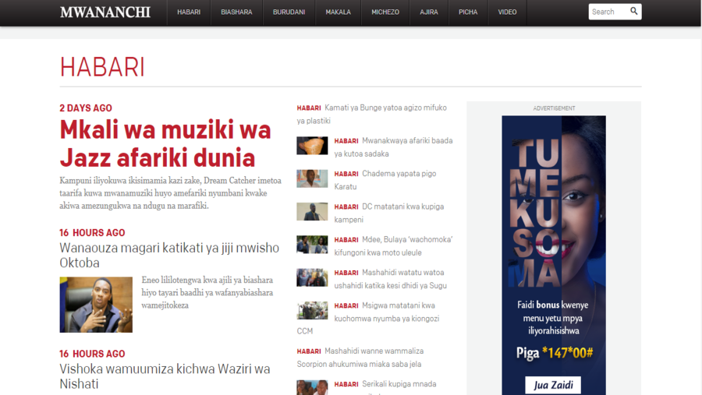Open Chadema yapata pigo Karatu story
Image resolution: width=702 pixels, height=395 pixels.
[399, 180]
